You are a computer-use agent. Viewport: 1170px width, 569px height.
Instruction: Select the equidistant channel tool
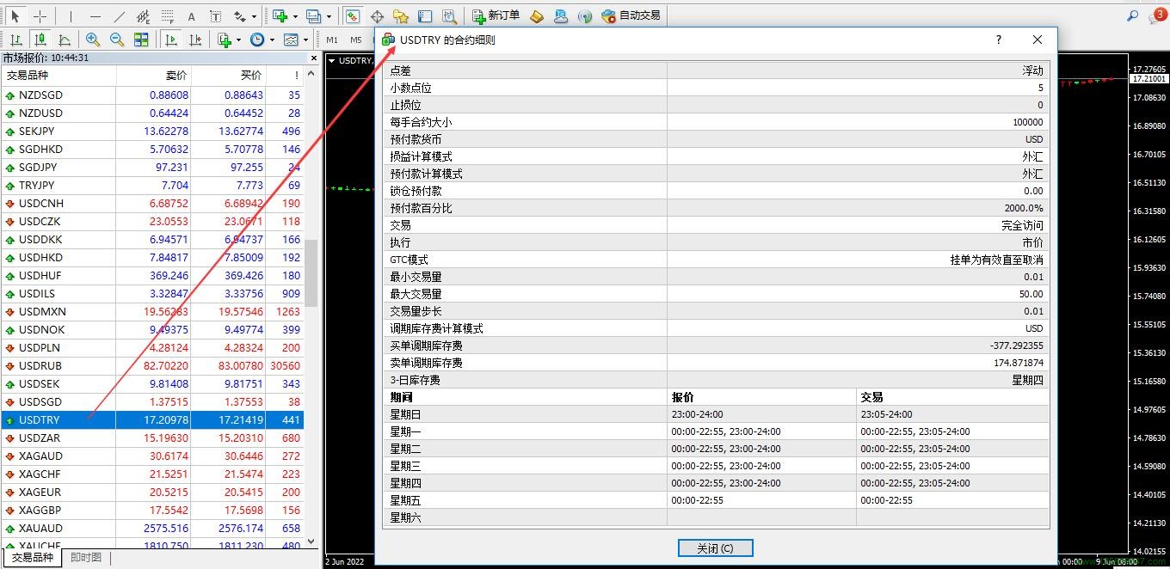[x=143, y=15]
